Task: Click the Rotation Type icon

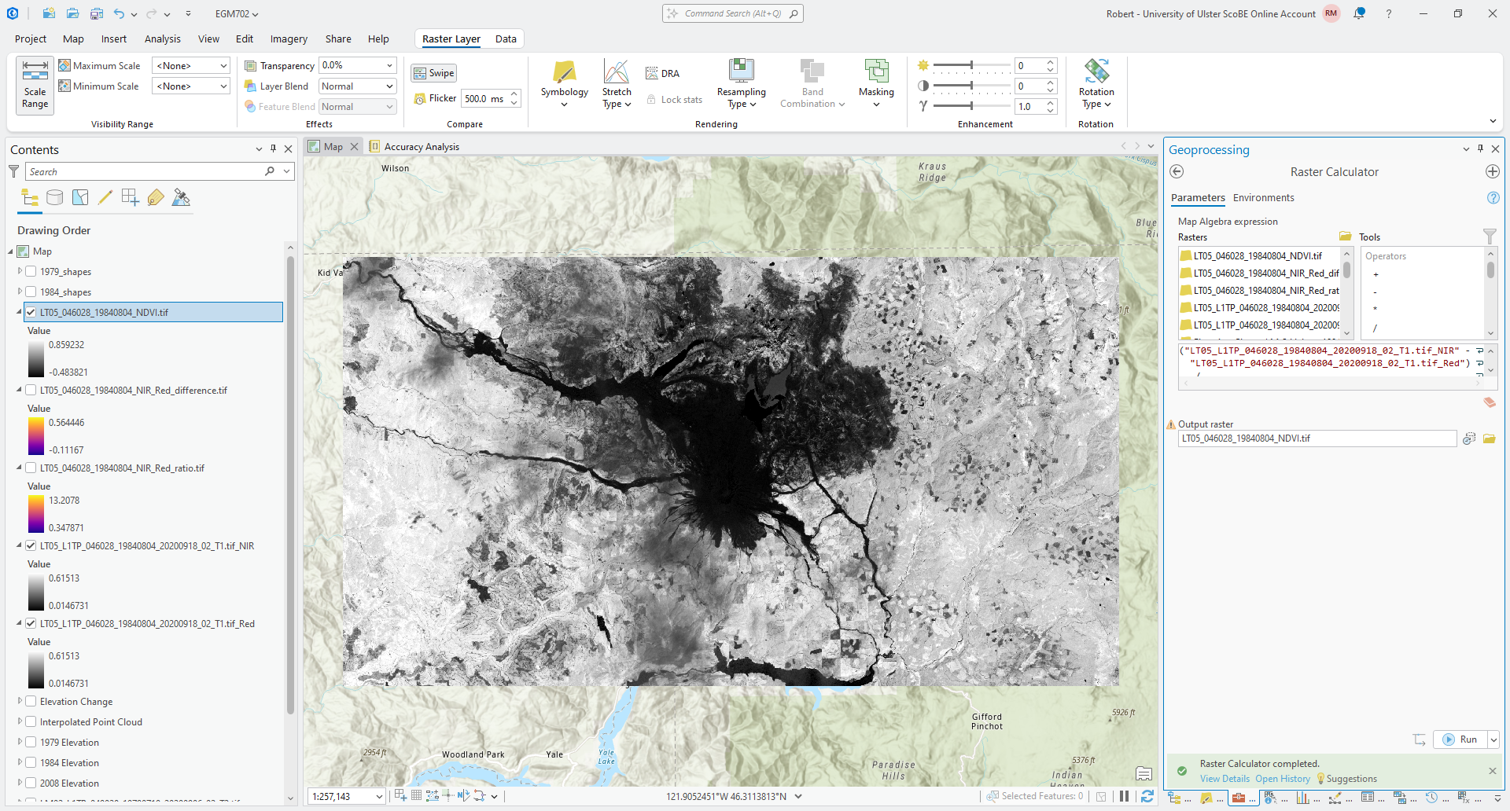Action: [x=1096, y=72]
